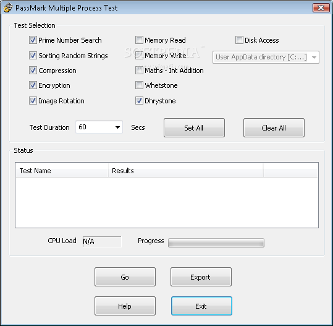Uncheck Prime Number Search test
333x326 pixels.
click(x=33, y=40)
